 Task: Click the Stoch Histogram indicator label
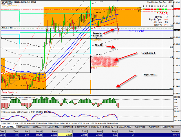tap(18, 98)
